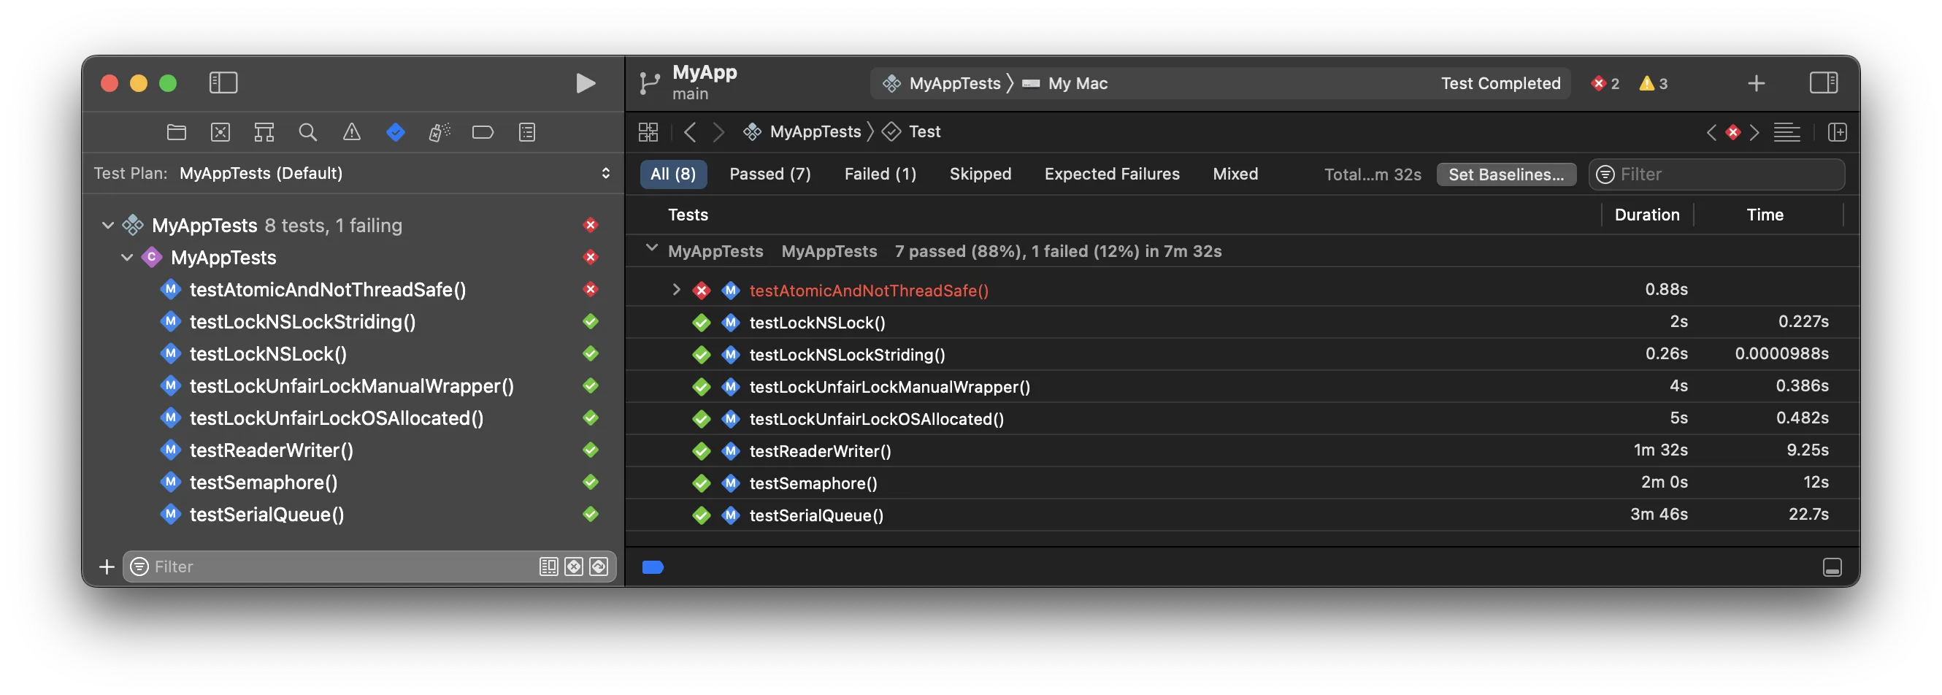This screenshot has width=1942, height=695.
Task: Toggle the bottom debug area panel
Action: point(1832,568)
